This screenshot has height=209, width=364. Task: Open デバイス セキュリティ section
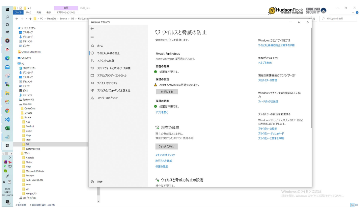point(107,83)
